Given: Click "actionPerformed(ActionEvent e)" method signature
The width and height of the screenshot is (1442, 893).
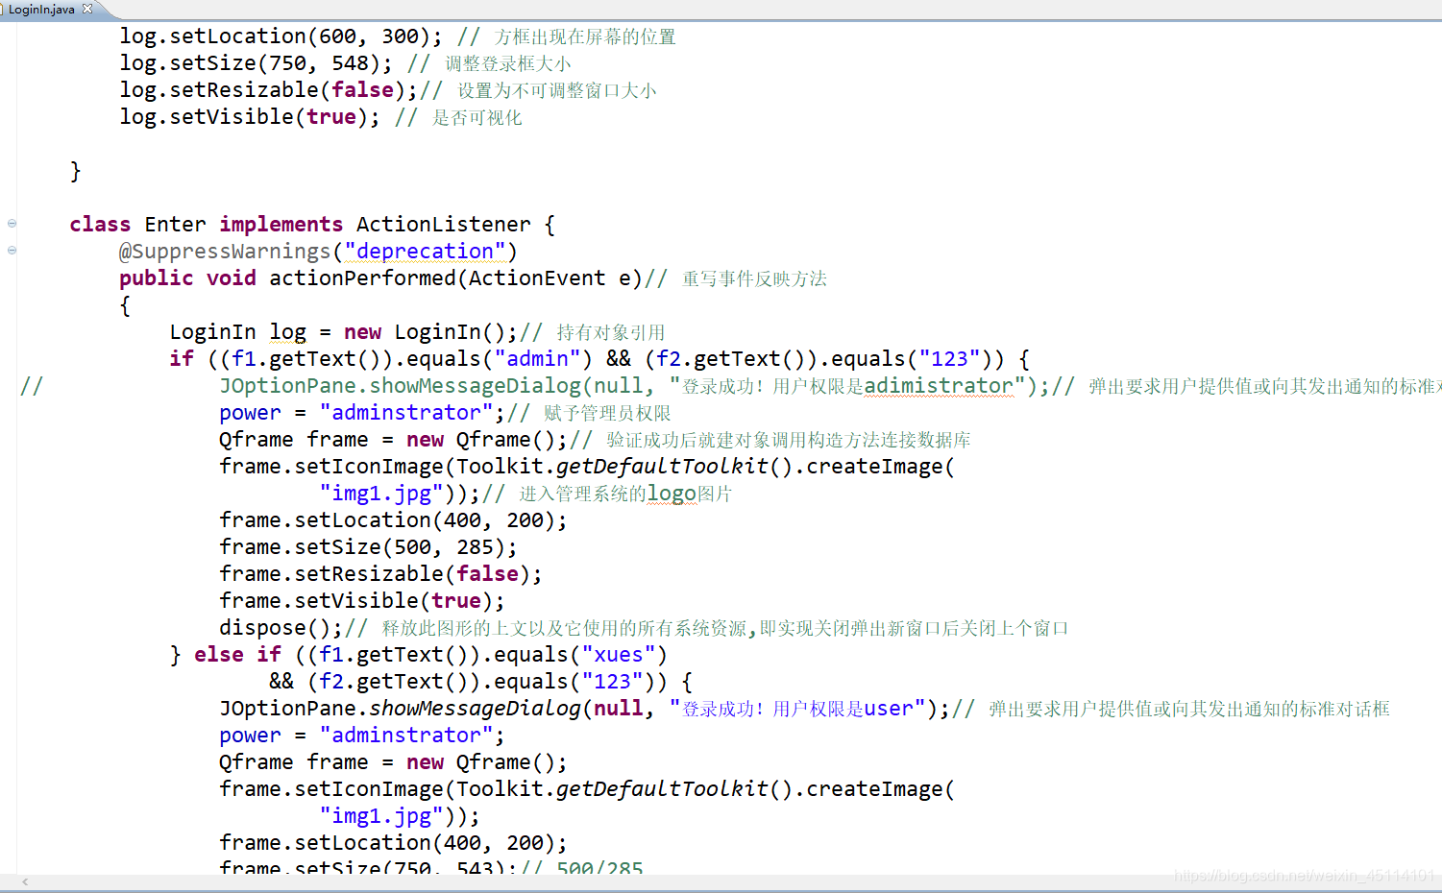Looking at the screenshot, I should coord(455,278).
